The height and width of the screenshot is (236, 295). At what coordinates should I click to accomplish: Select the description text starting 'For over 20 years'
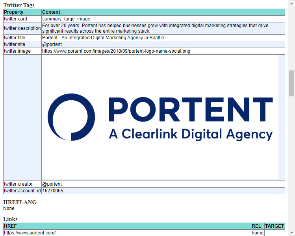tap(155, 28)
